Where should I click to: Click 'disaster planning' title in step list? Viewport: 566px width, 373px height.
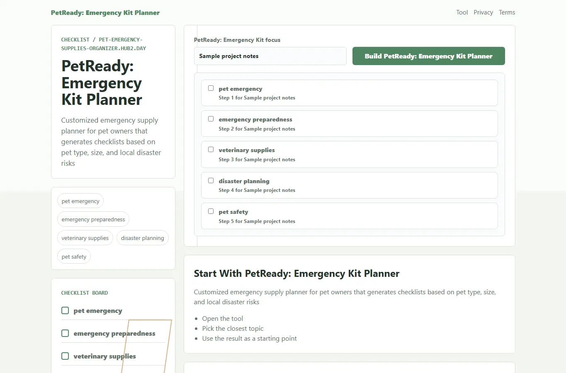[x=244, y=181]
